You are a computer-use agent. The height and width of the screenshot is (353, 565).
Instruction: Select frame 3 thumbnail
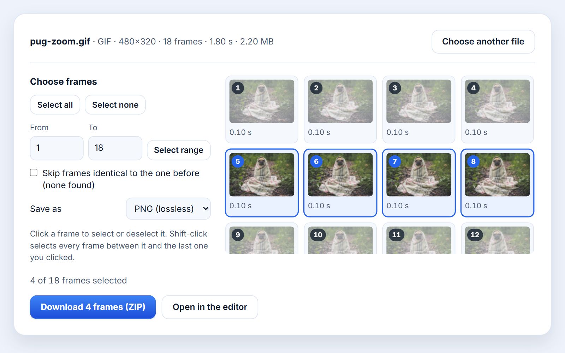419,109
